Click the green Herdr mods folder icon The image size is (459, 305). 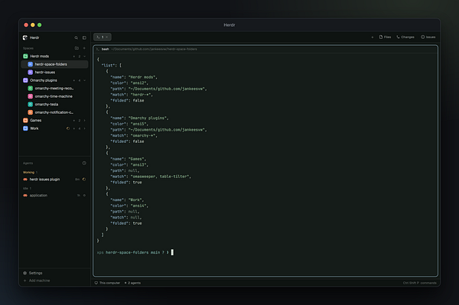(25, 56)
